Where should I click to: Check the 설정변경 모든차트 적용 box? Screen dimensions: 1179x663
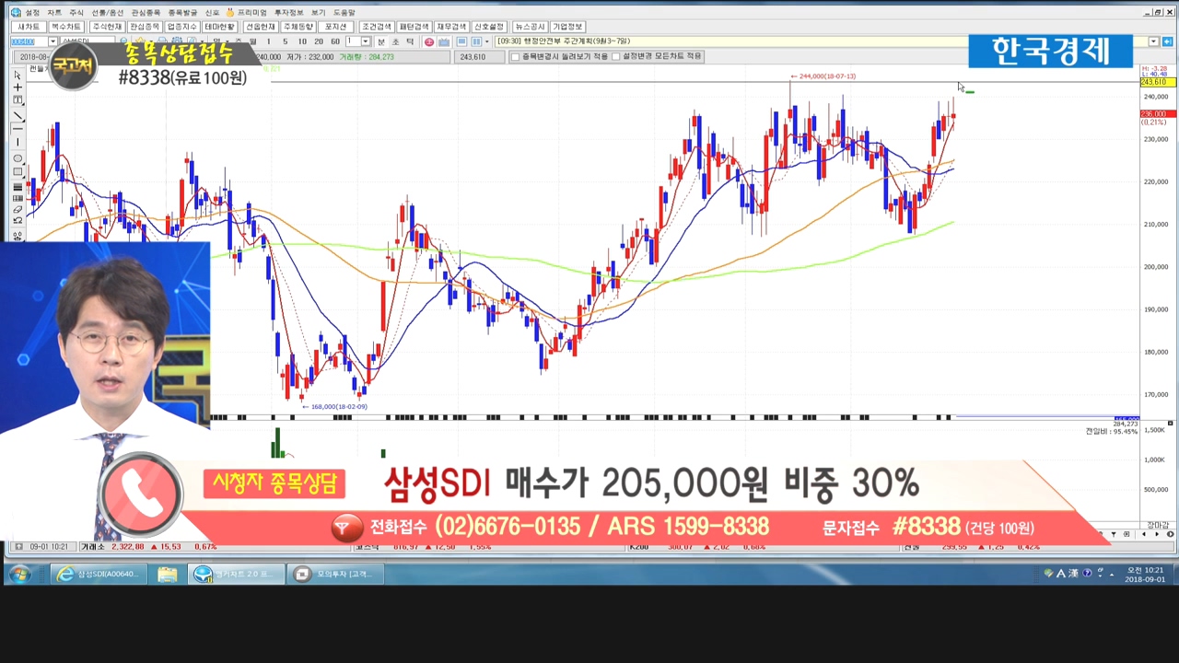615,57
